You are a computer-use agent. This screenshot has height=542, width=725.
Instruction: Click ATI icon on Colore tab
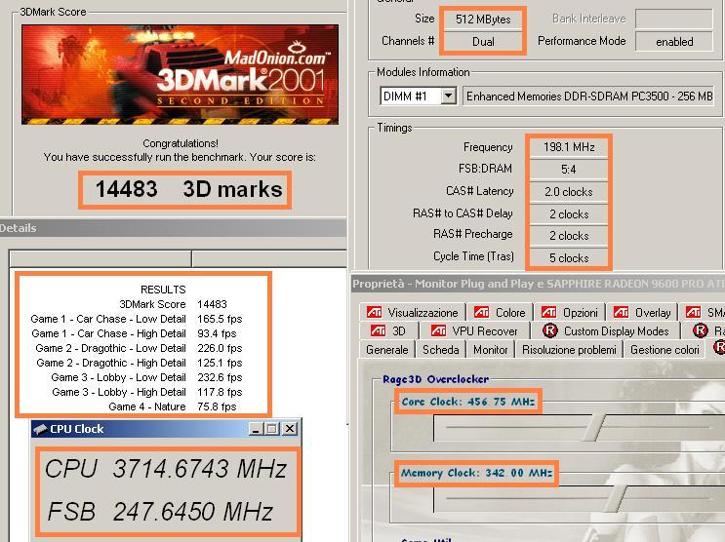tap(481, 312)
